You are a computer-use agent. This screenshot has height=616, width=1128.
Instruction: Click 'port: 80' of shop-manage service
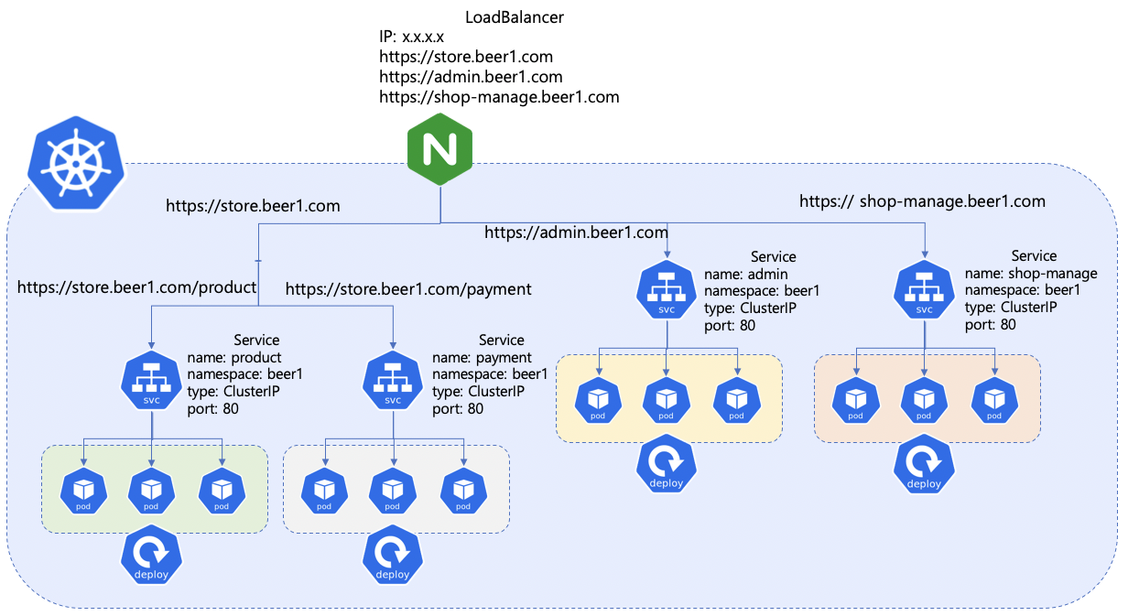(992, 324)
